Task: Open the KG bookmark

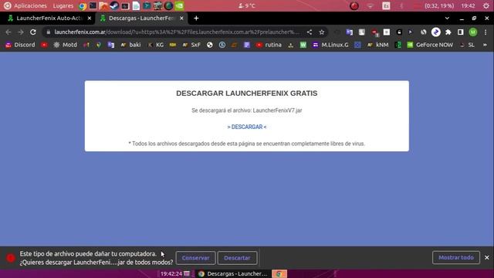Action: [x=156, y=45]
